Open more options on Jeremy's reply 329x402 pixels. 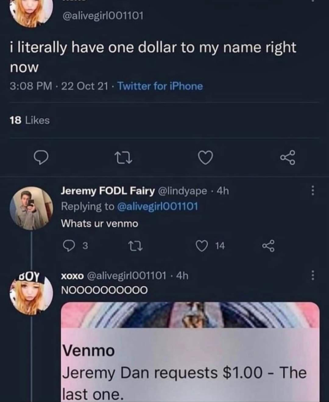point(312,191)
